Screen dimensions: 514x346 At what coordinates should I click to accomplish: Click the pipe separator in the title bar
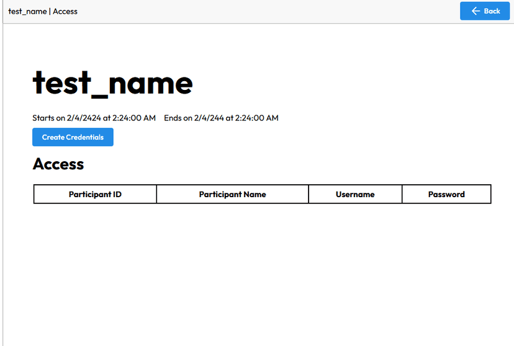[x=50, y=11]
